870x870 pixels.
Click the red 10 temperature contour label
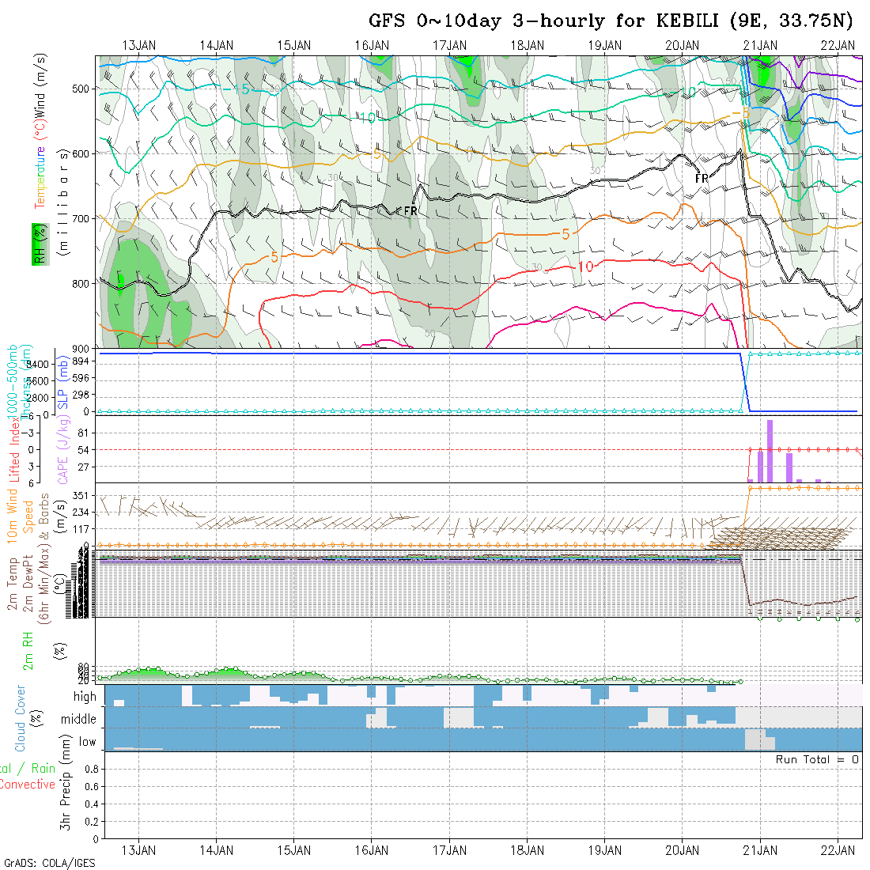[585, 267]
